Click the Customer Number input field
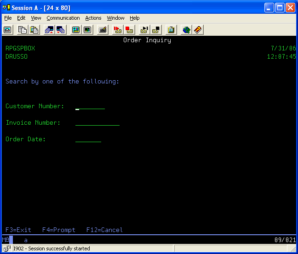This screenshot has width=298, height=254. (x=90, y=106)
